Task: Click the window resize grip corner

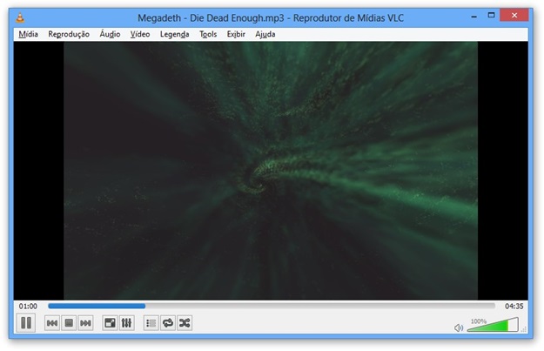Action: pyautogui.click(x=524, y=329)
